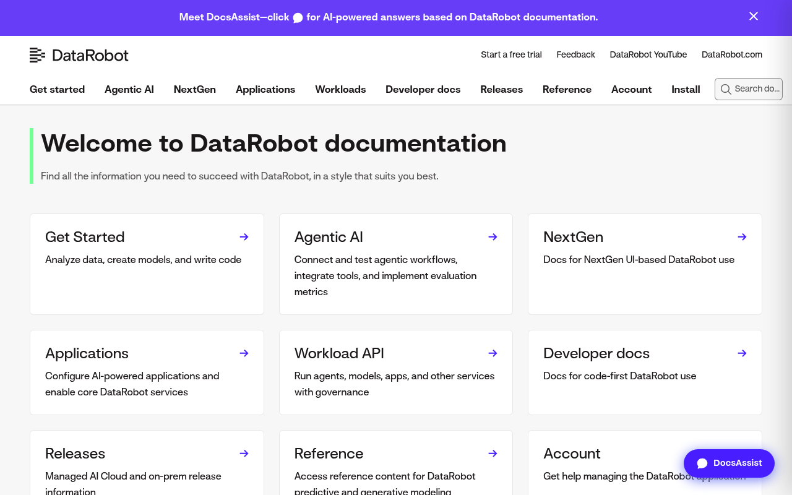792x495 pixels.
Task: Open the Feedback link
Action: (x=575, y=54)
